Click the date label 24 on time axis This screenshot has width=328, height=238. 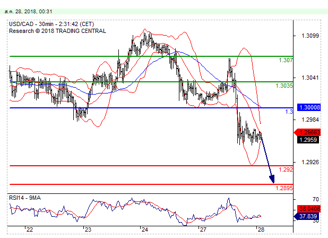point(145,230)
